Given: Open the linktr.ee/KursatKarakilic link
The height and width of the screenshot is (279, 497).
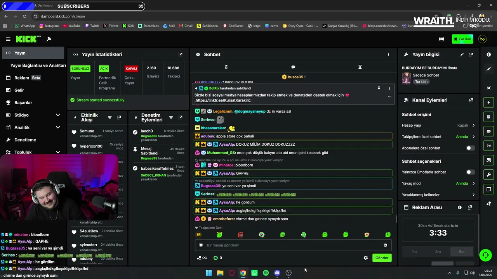Looking at the screenshot, I should (x=223, y=100).
